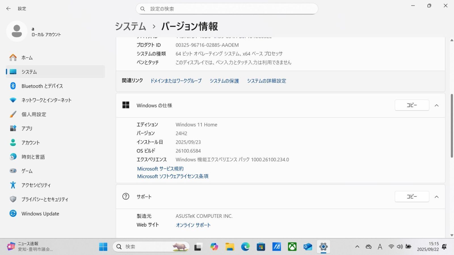This screenshot has width=454, height=255.
Task: Click the 設定の検索 search field
Action: tap(227, 9)
